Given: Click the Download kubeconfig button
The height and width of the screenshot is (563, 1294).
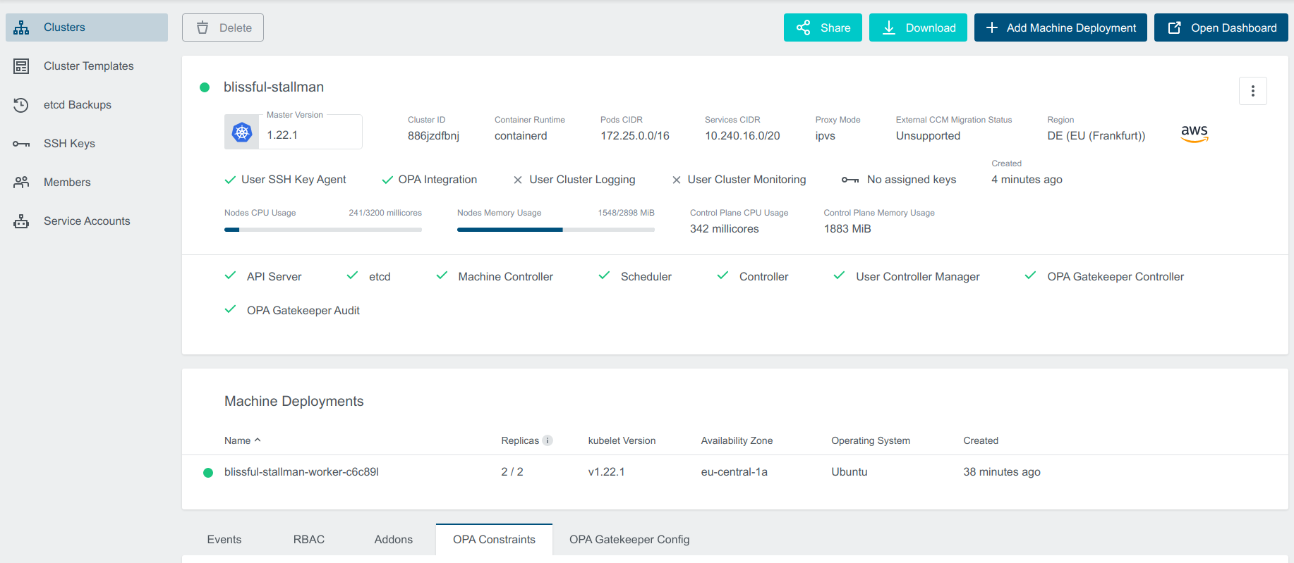Looking at the screenshot, I should tap(918, 27).
